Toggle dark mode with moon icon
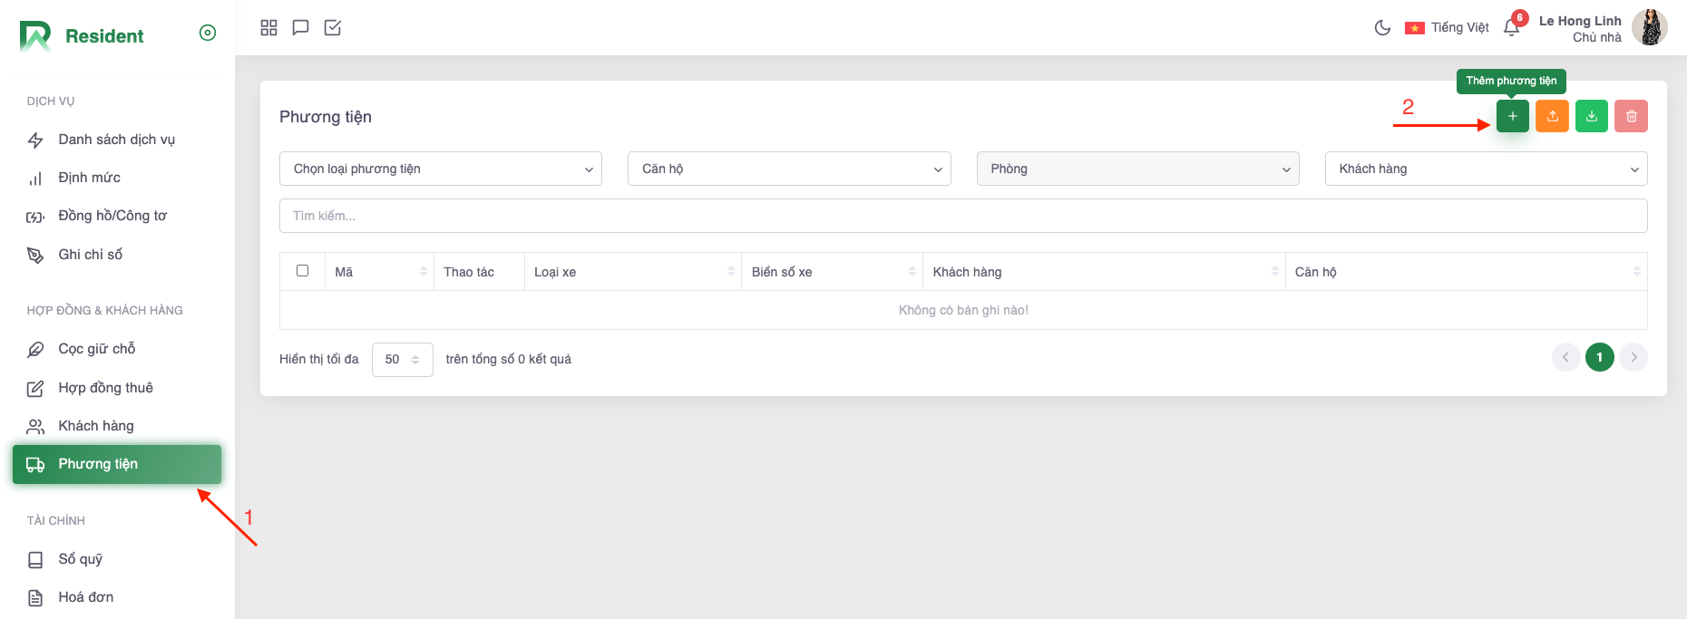Viewport: 1687px width, 619px height. point(1382,28)
